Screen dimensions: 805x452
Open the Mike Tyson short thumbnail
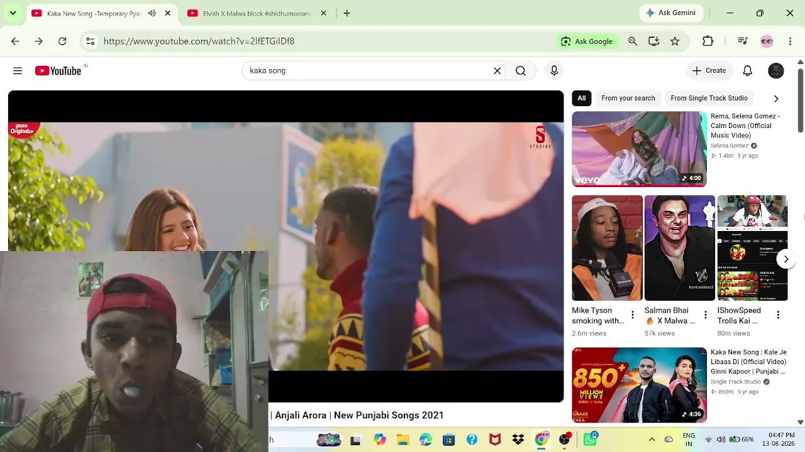pos(607,248)
